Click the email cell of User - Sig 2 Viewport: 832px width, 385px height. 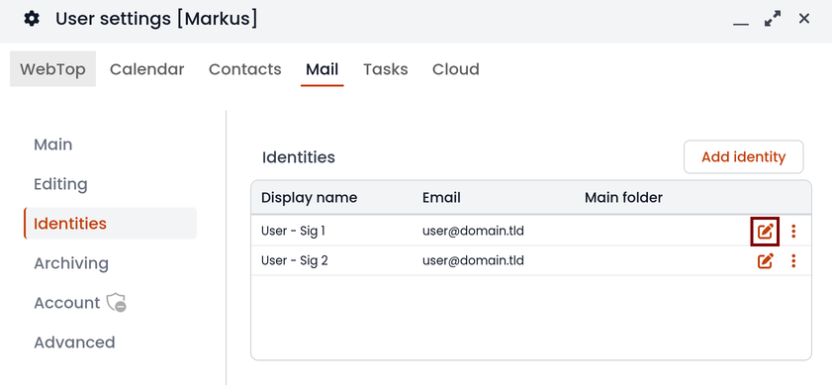click(473, 260)
